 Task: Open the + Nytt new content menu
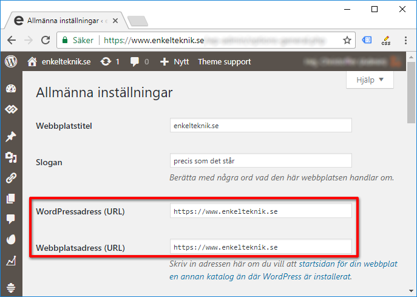pos(175,61)
